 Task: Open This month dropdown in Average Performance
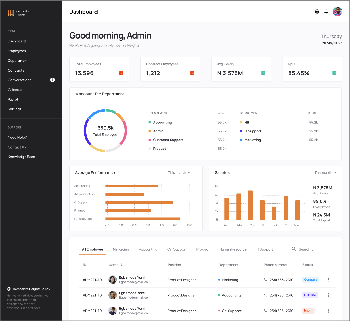tap(179, 172)
